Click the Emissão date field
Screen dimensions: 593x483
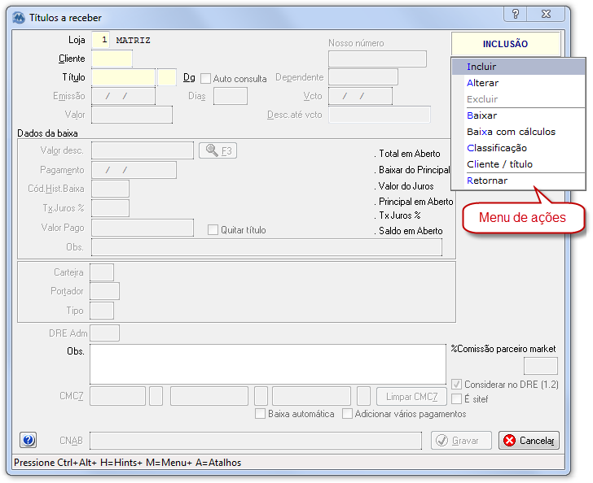pyautogui.click(x=123, y=96)
